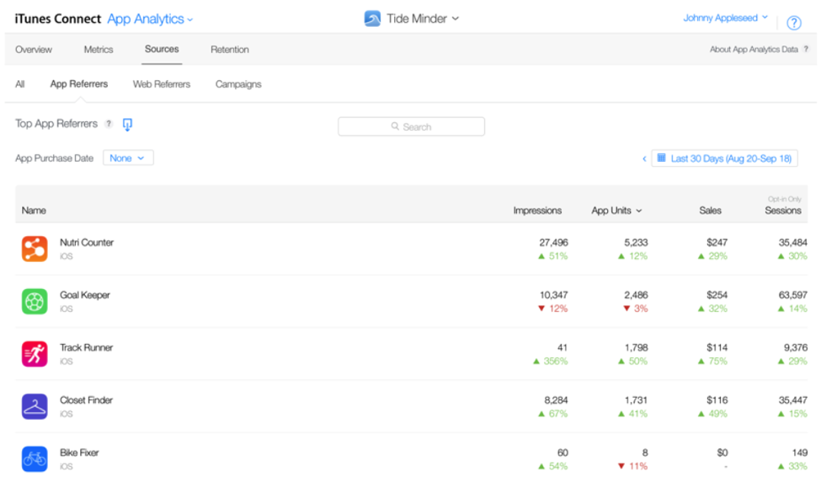Open the About App Analytics Data link
Image resolution: width=821 pixels, height=488 pixels.
point(754,49)
